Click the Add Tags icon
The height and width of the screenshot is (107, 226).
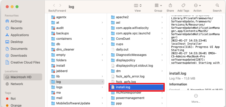click(x=183, y=5)
